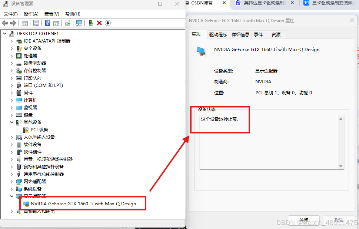Switch to the 详细信息 tab
Image resolution: width=359 pixels, height=229 pixels.
[240, 34]
